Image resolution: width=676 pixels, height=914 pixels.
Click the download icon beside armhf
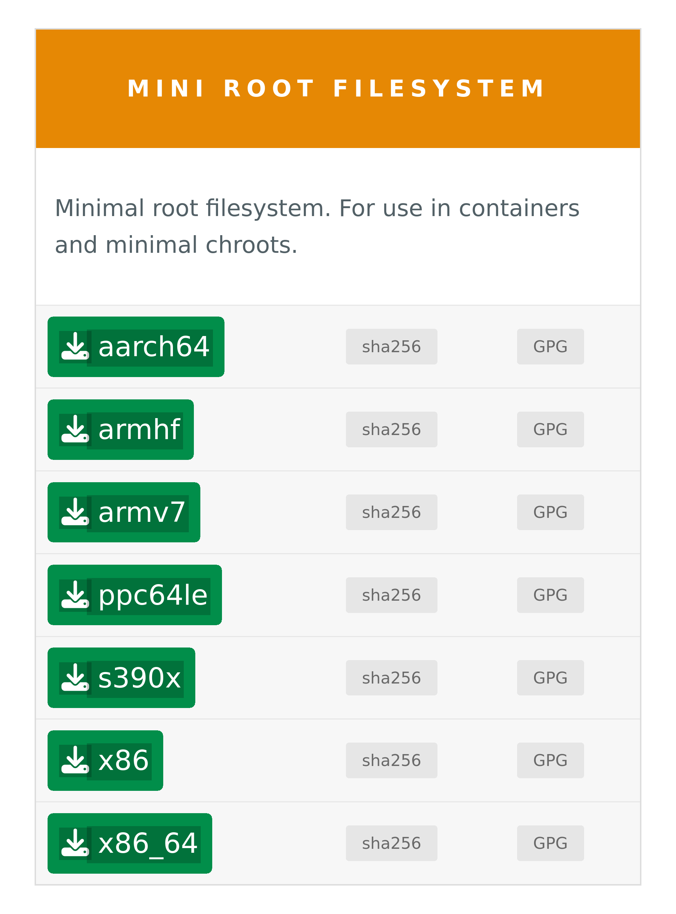[75, 429]
